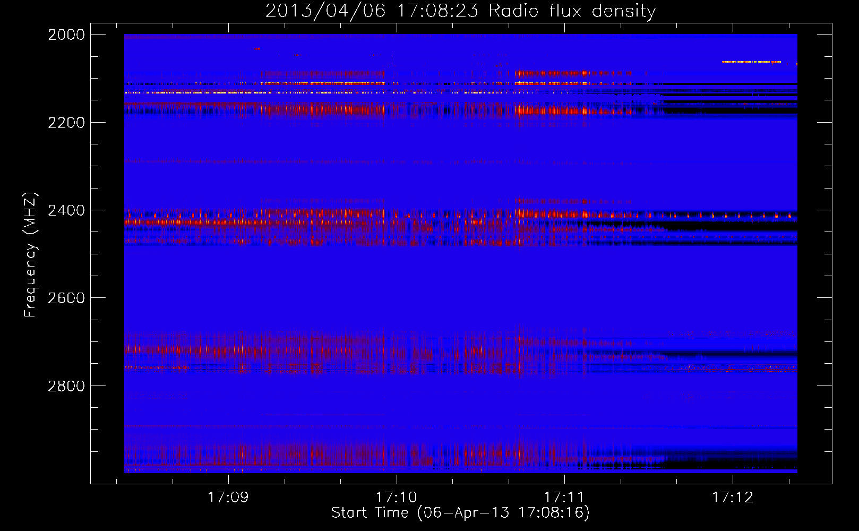The height and width of the screenshot is (531, 859).
Task: Select the 2600 frequency axis label
Action: click(66, 298)
